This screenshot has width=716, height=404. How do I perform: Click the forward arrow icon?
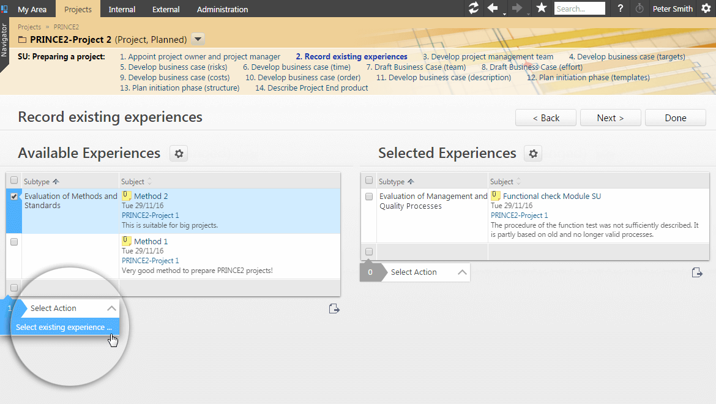point(516,8)
